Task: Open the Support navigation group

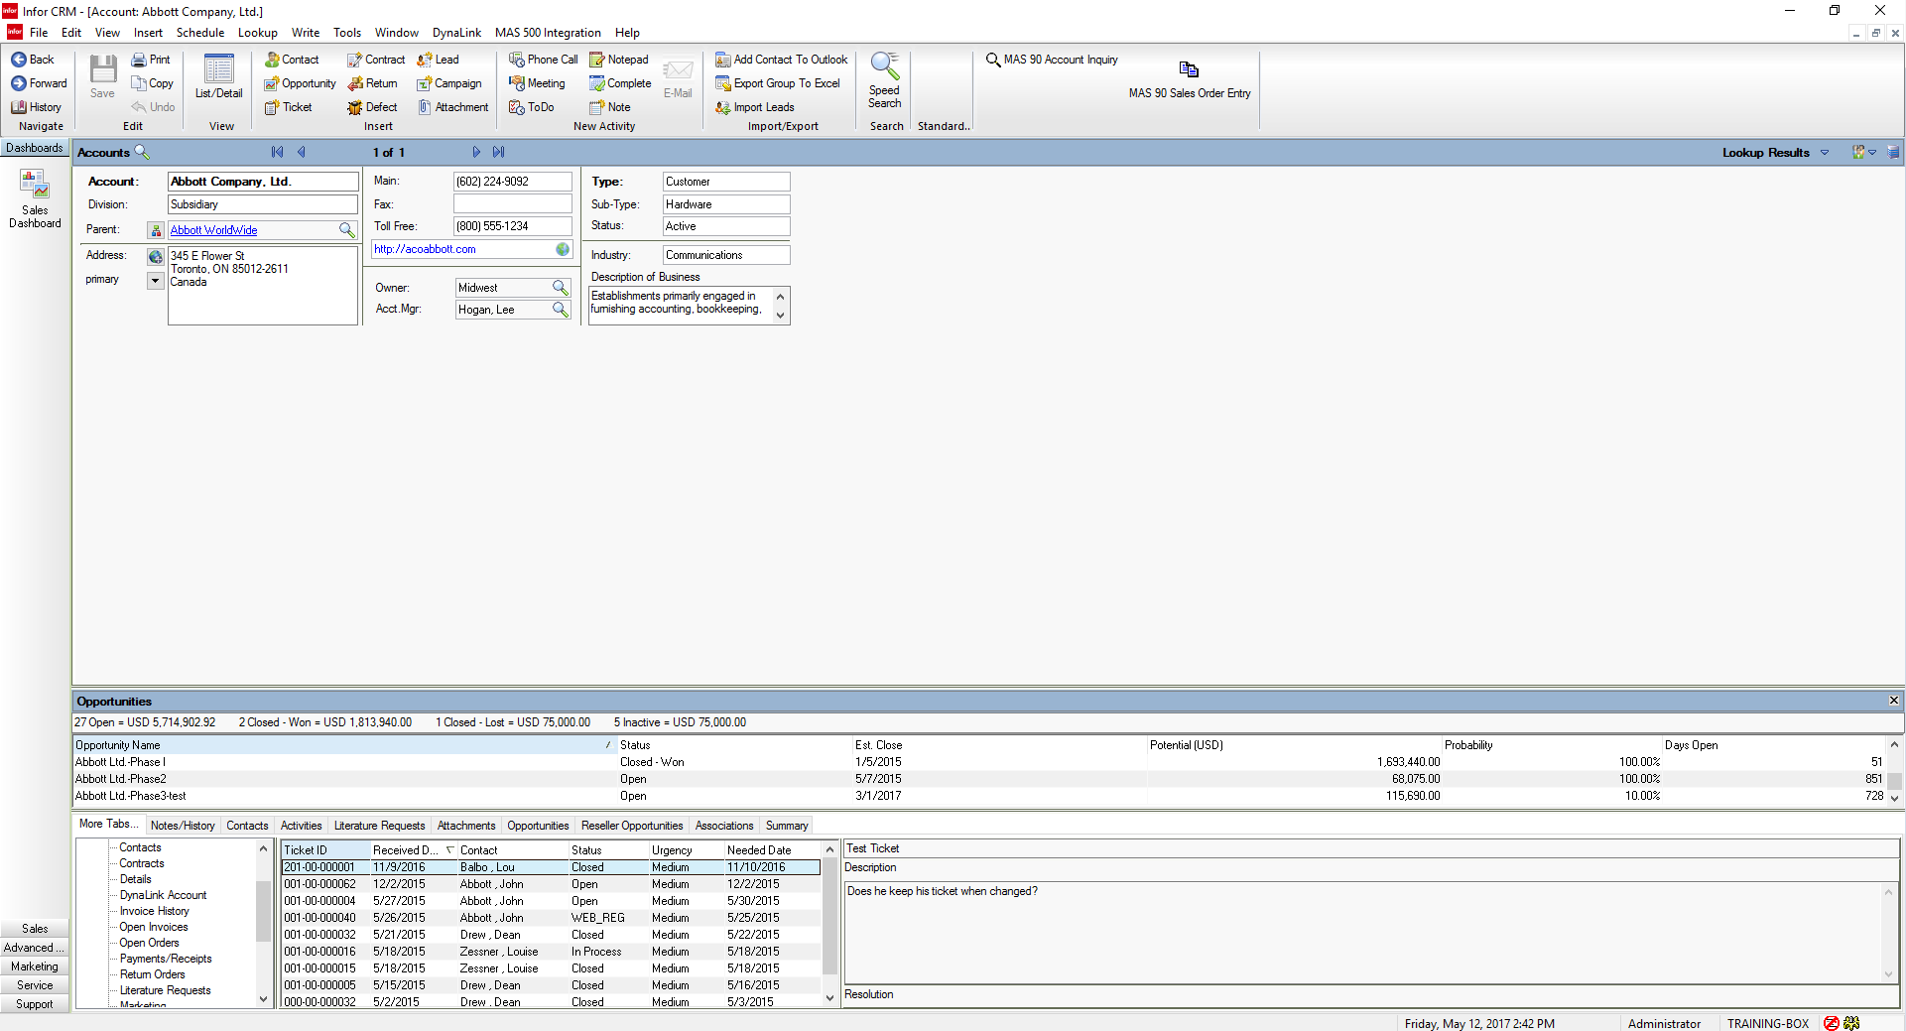Action: pos(35,1004)
